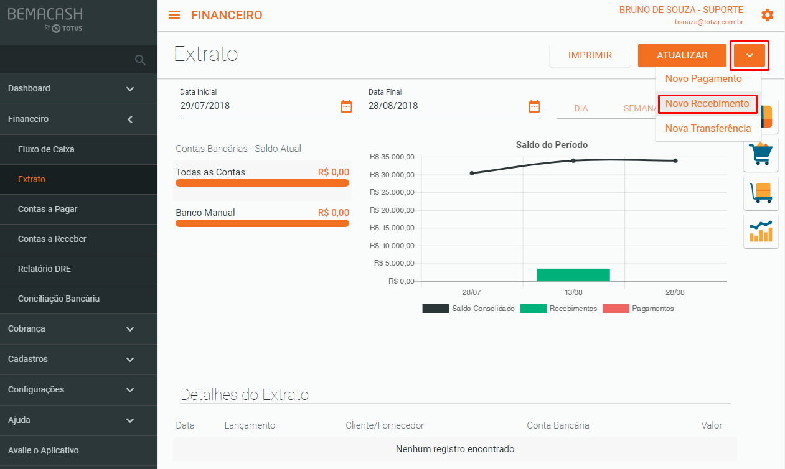This screenshot has height=469, width=785.
Task: Toggle Saldo Consolidado legend swatch
Action: (435, 309)
